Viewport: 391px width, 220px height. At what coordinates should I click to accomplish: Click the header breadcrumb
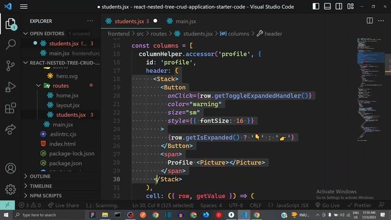(269, 34)
